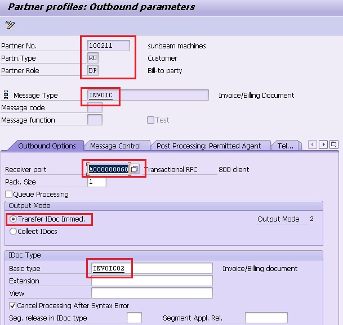Uncheck Cancel Processing After Syntax Error
This screenshot has height=325, width=343.
12,306
